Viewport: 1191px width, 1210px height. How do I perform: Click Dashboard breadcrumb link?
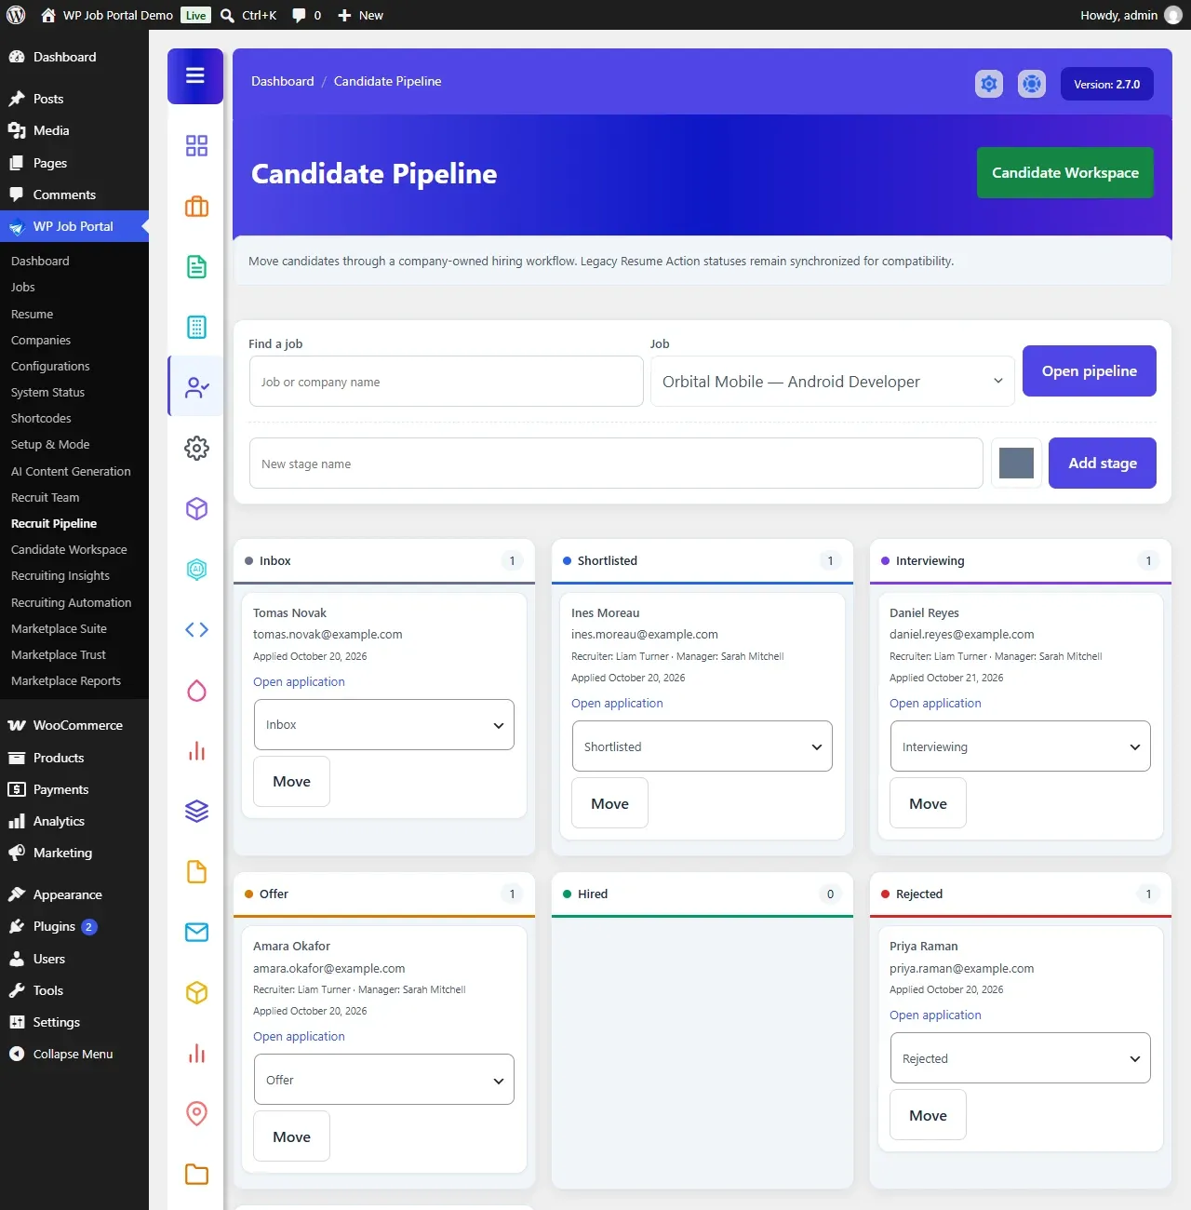pos(283,81)
